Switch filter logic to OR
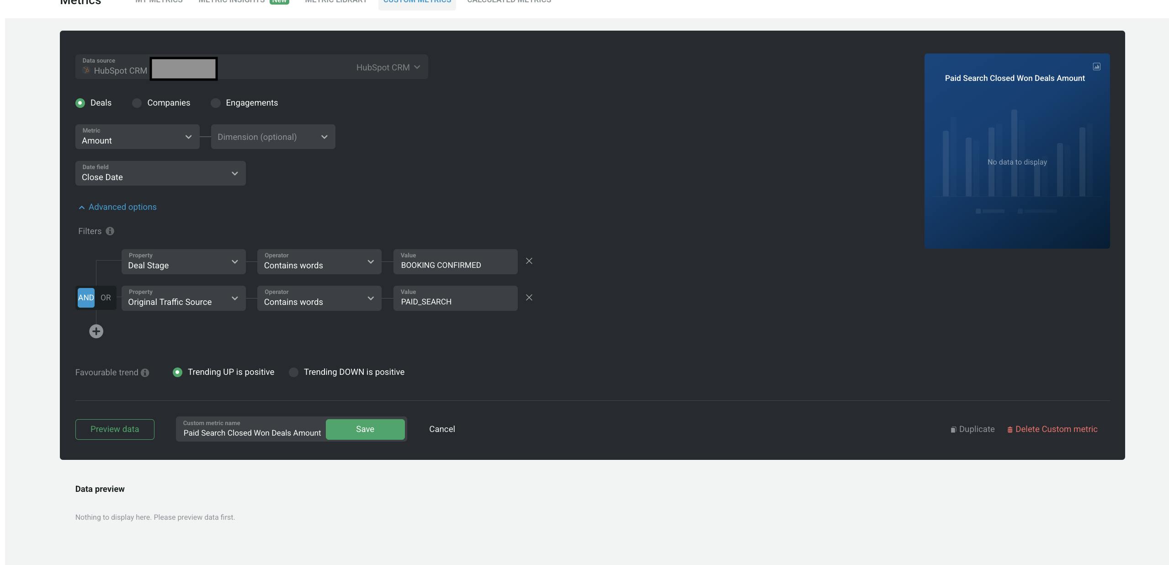This screenshot has height=565, width=1169. point(106,298)
